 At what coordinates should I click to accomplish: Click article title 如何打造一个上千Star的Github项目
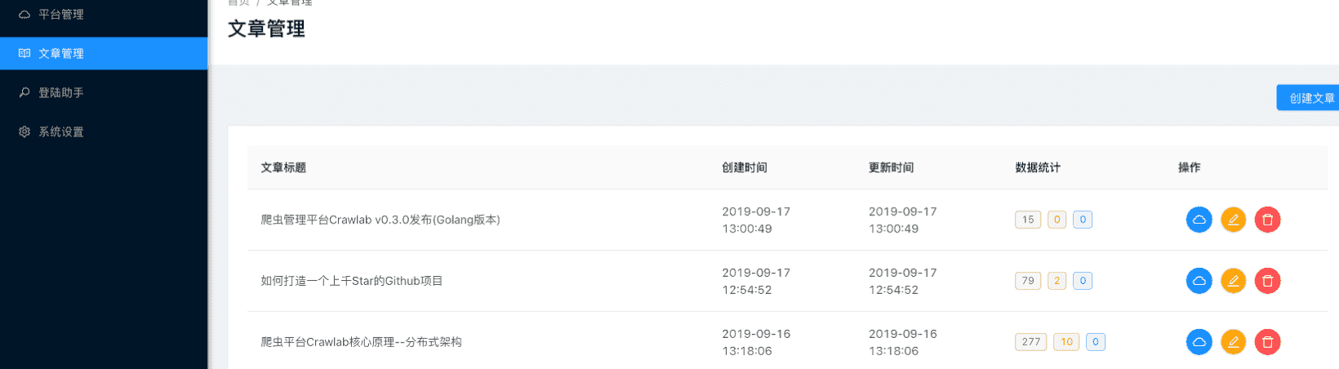pyautogui.click(x=352, y=281)
